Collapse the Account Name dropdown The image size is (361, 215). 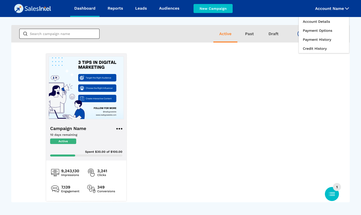pos(332,8)
